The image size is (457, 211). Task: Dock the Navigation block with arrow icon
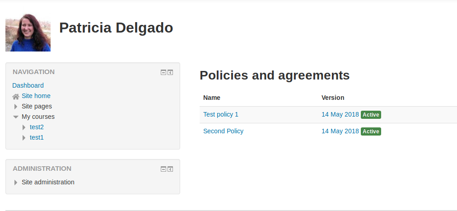pos(170,73)
